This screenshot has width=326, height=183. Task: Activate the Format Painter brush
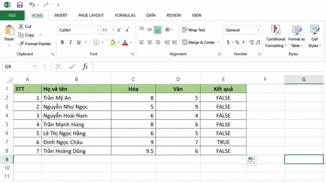click(35, 44)
